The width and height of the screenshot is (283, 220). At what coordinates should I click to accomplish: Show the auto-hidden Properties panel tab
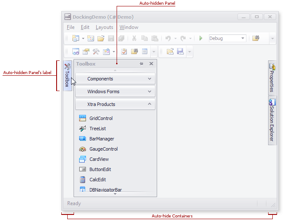[272, 78]
